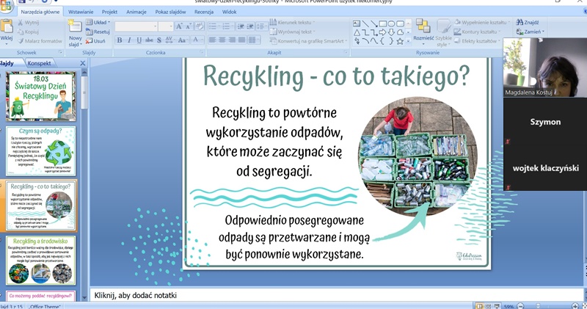The width and height of the screenshot is (587, 309).
Task: Open character spacing AV dropdown
Action: pyautogui.click(x=170, y=40)
